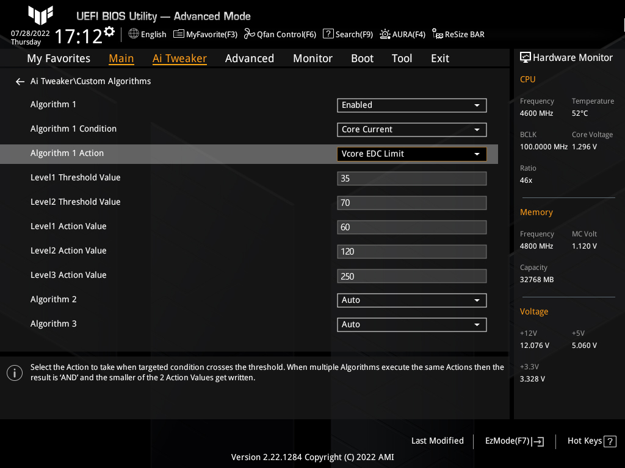The width and height of the screenshot is (625, 468).
Task: Open MyFavorite(F3) list
Action: 205,34
